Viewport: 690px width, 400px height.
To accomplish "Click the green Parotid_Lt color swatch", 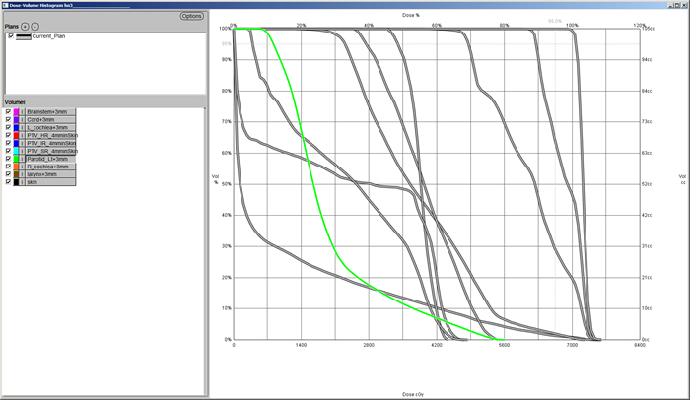I will (x=16, y=159).
